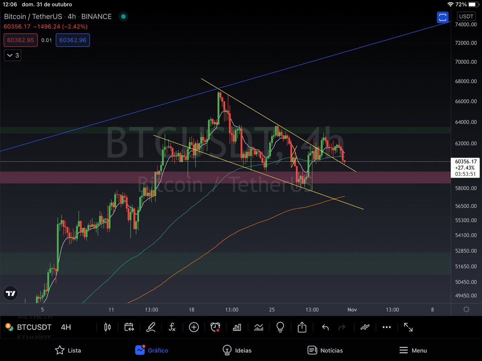
Task: Redo the chart action
Action: coord(342,328)
